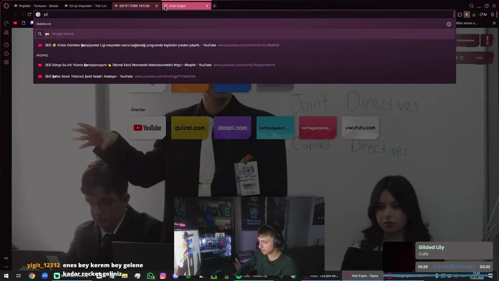Open the GX Cleaner sidebar icon

tap(6, 33)
